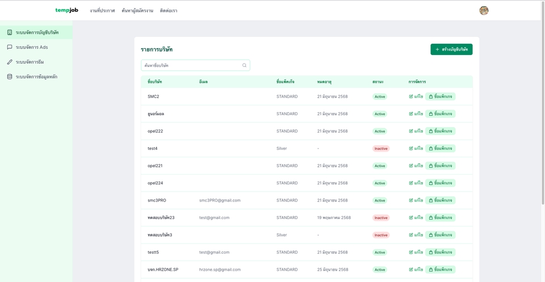Open งานที่ประกาศ in top navigation
This screenshot has width=545, height=282.
(x=102, y=11)
